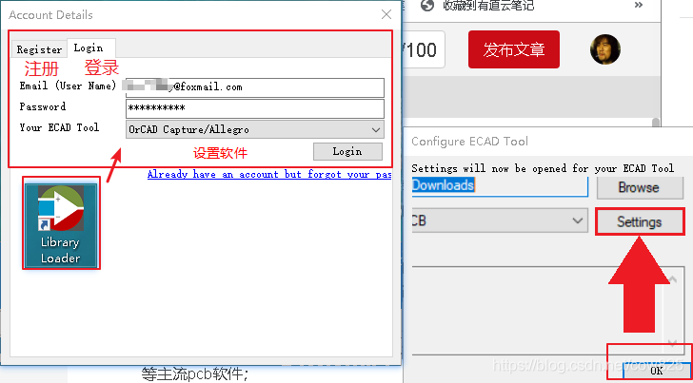This screenshot has width=693, height=383.
Task: Open Settings in Configure ECAD Tool
Action: pyautogui.click(x=639, y=221)
